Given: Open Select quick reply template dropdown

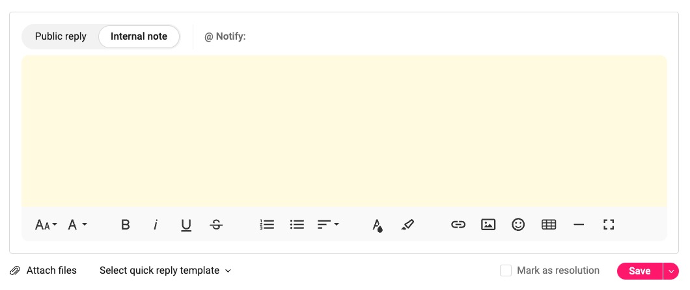Looking at the screenshot, I should (165, 270).
